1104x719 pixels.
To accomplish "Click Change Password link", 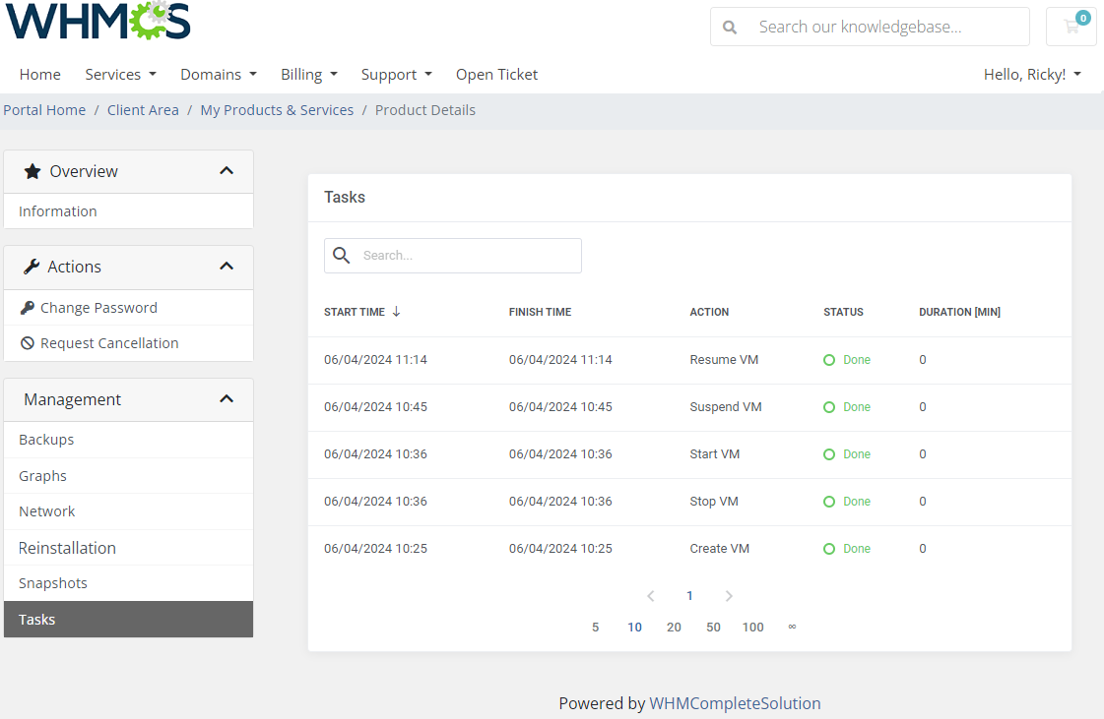I will (98, 308).
